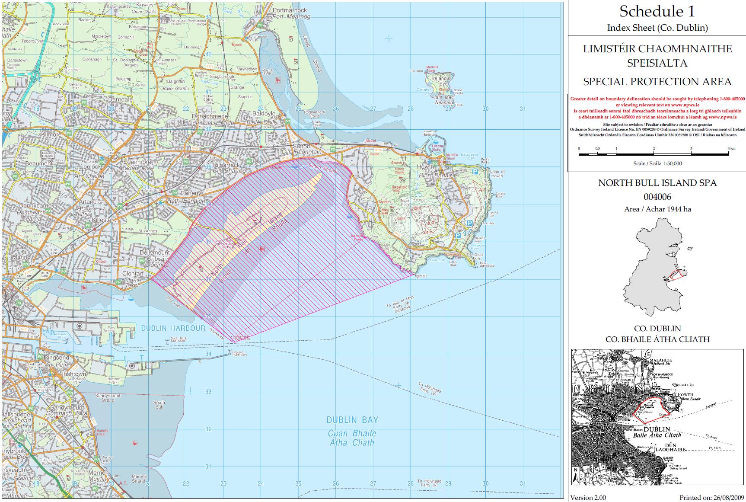Click the bird sanctuary icon on Sandymount Strand
The width and height of the screenshot is (746, 502).
click(x=135, y=443)
